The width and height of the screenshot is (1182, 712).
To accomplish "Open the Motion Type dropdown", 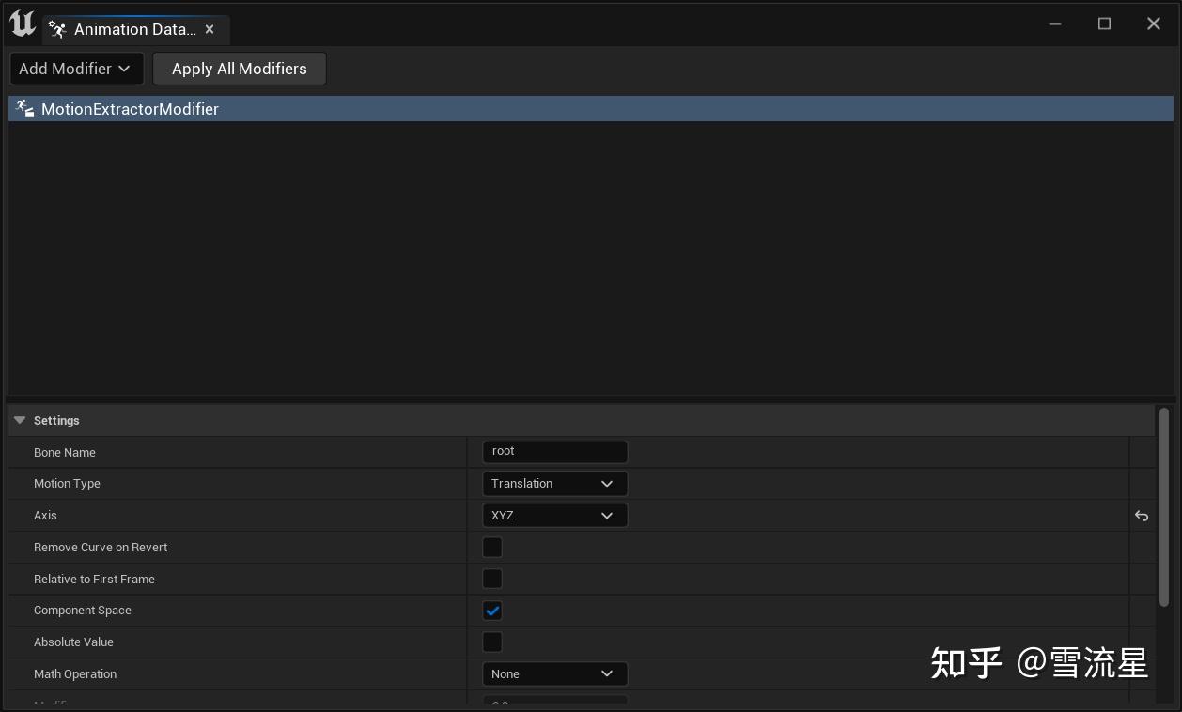I will 553,484.
